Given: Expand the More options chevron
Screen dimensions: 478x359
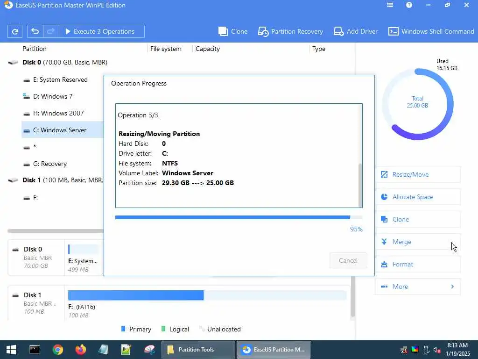Looking at the screenshot, I should pyautogui.click(x=452, y=287).
